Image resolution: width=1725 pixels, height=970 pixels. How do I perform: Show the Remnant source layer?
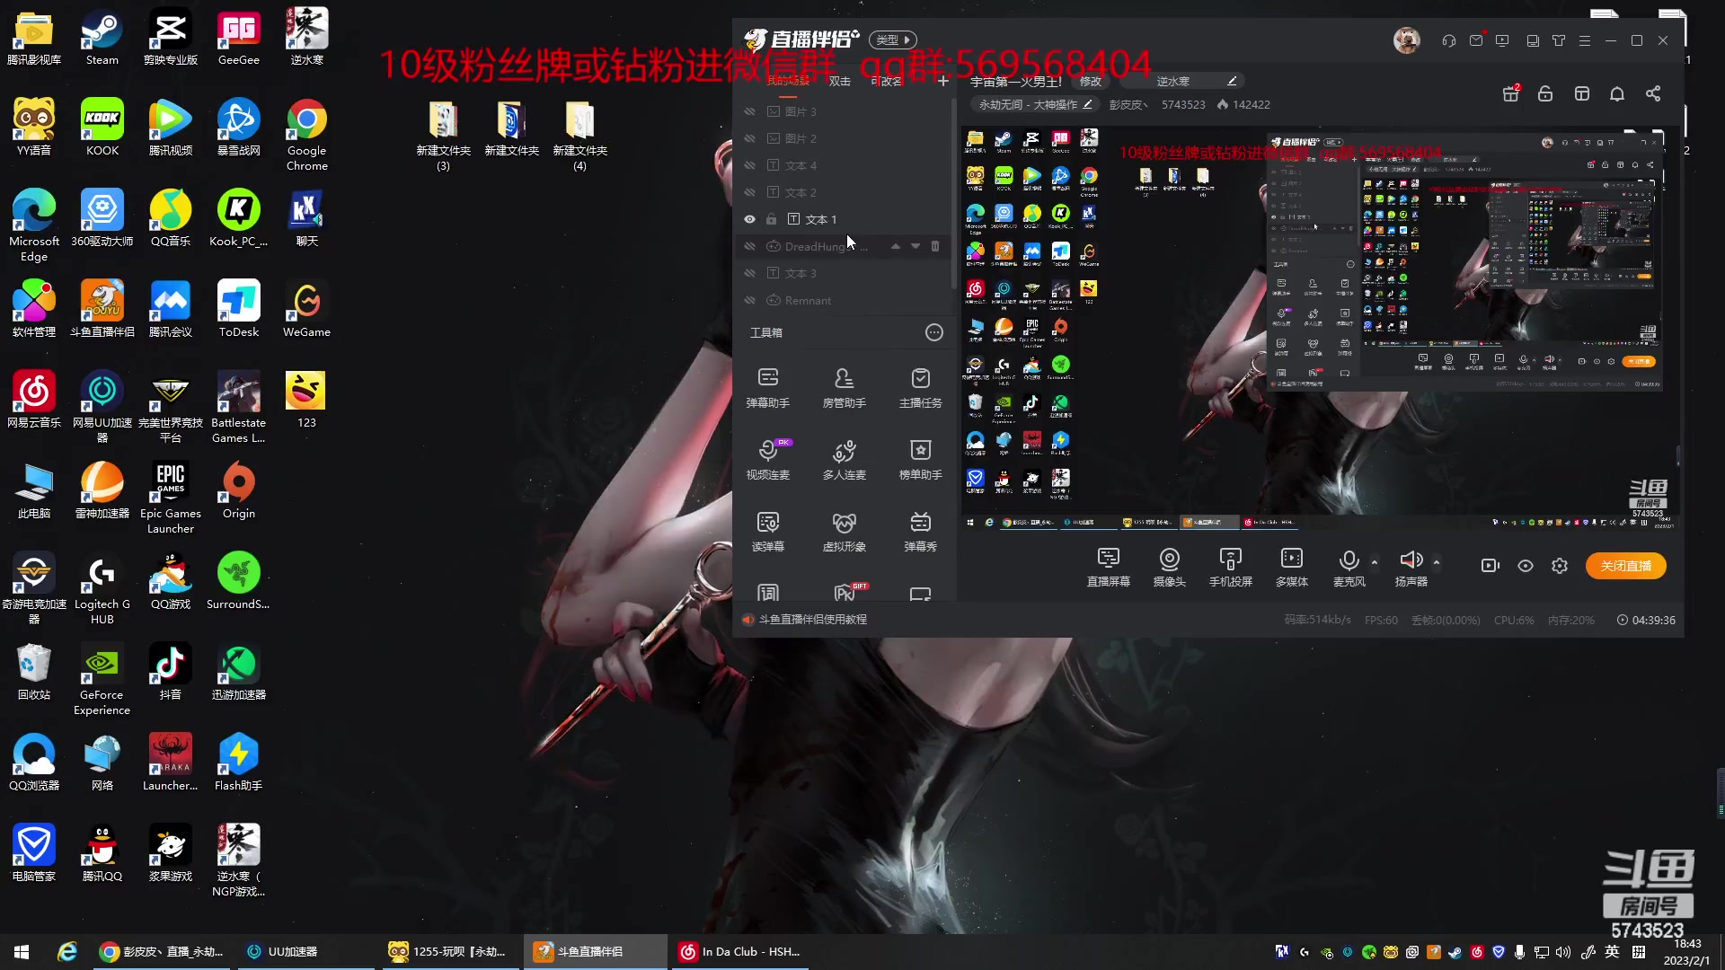click(x=749, y=300)
